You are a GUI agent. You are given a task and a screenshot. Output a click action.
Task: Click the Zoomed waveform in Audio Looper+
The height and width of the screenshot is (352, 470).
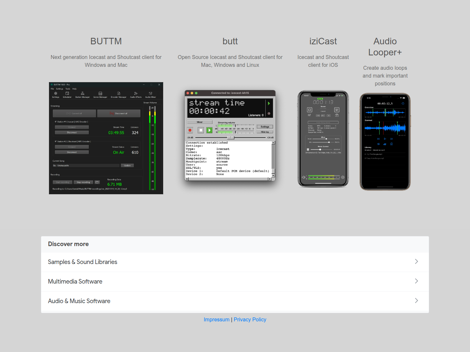385,128
